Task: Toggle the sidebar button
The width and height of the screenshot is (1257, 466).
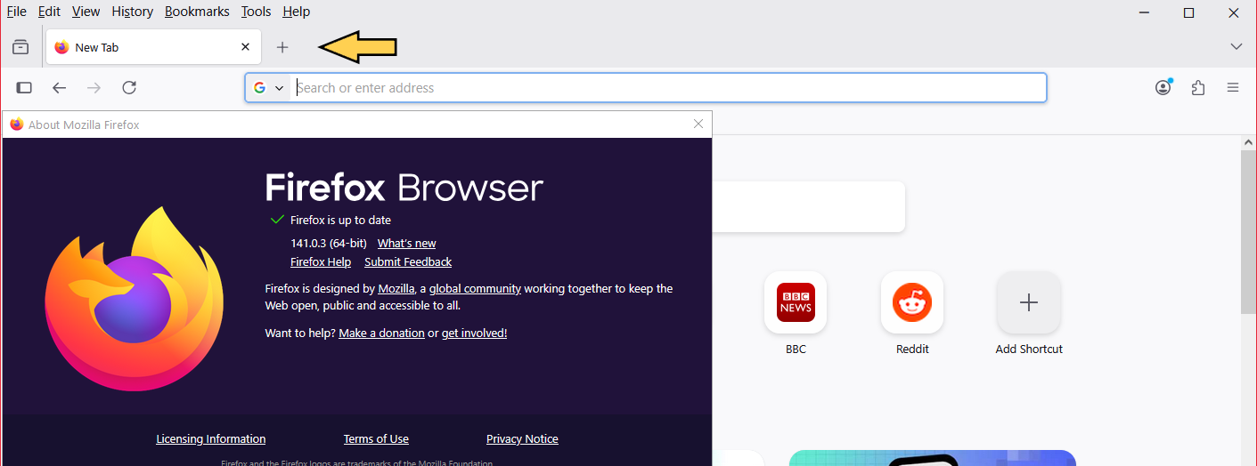Action: click(x=24, y=87)
